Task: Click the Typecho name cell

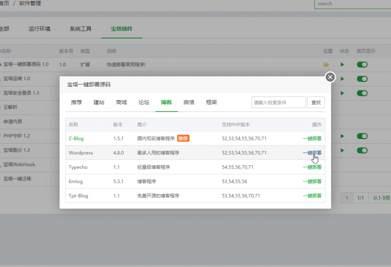Action: tap(78, 167)
